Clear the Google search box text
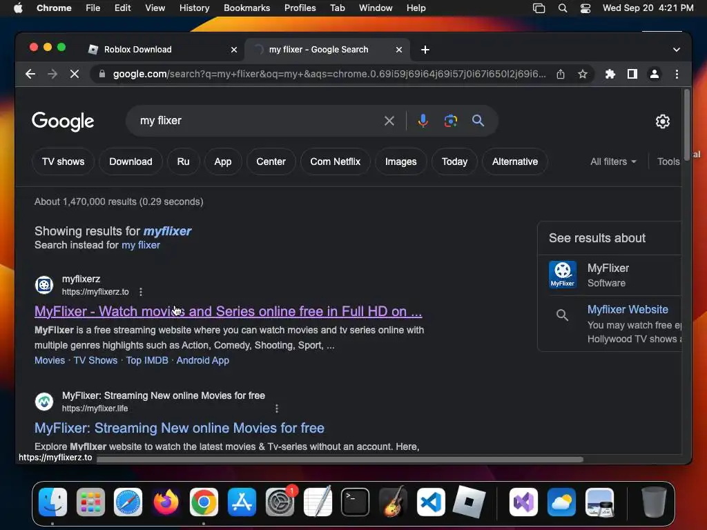The width and height of the screenshot is (707, 530). (389, 121)
